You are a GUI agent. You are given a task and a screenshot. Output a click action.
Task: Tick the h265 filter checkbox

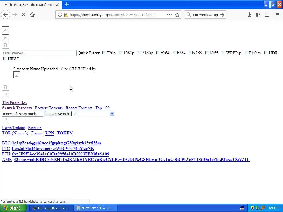coord(207,53)
